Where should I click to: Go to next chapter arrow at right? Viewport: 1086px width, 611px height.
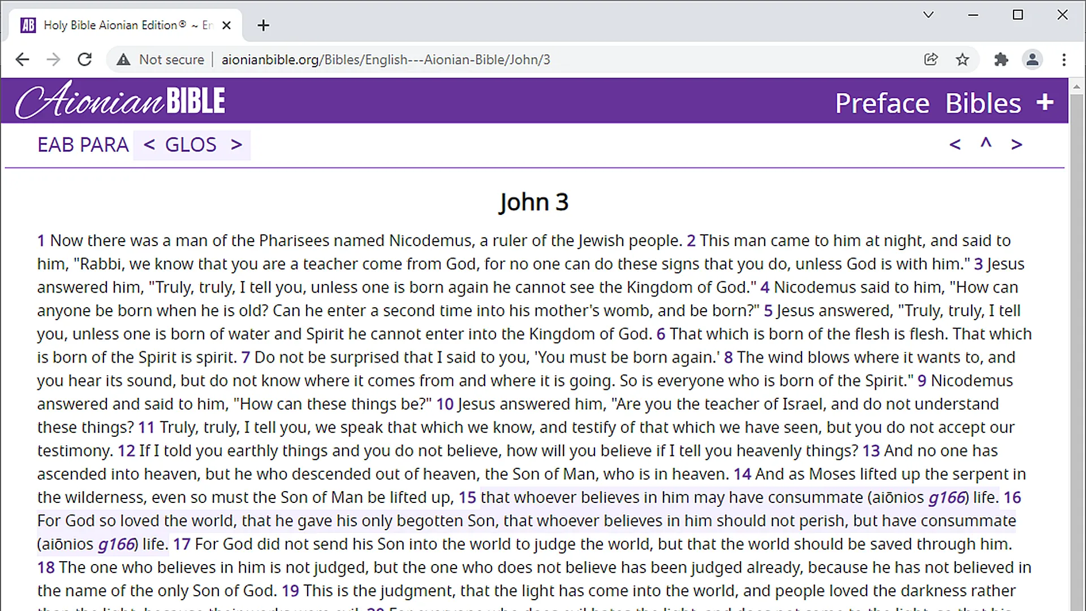(1016, 145)
